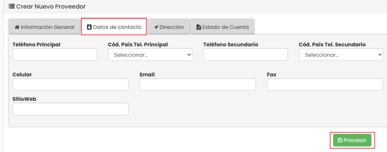Click the contact card icon on Datos de contacto
387x152 pixels.
click(x=89, y=27)
